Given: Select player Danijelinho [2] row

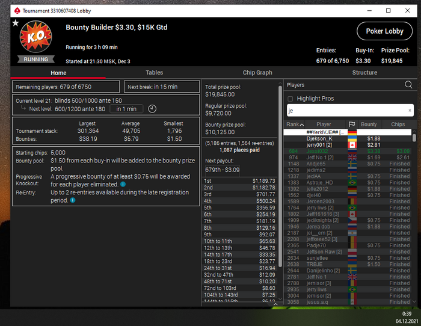Looking at the screenshot, I should (348, 271).
